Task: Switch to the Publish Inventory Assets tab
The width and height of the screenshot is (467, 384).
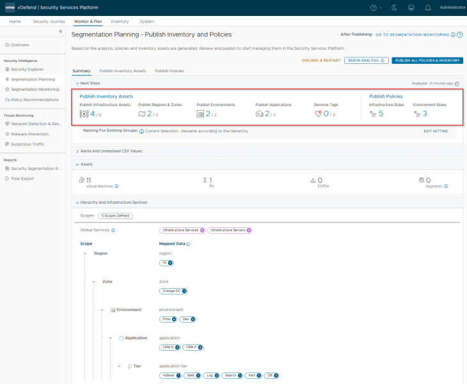Action: 122,71
